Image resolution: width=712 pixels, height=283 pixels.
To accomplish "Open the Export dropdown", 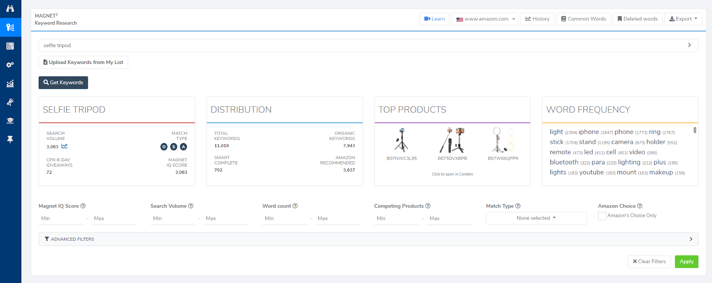I will [x=683, y=19].
